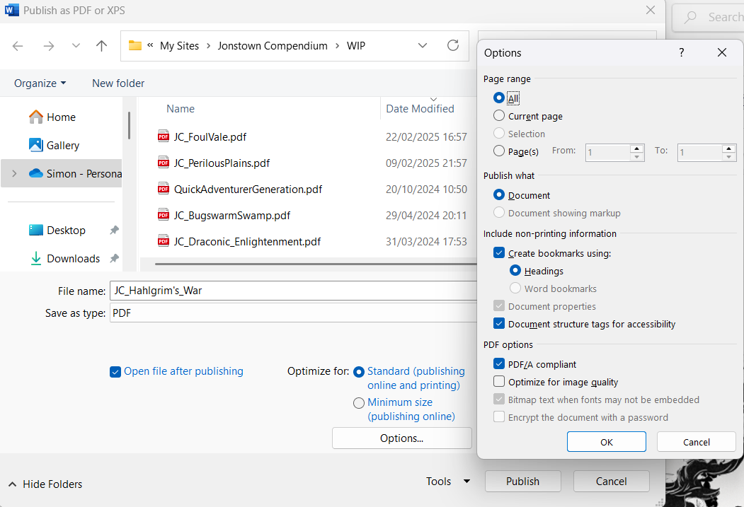Open the address bar path dropdown
Image resolution: width=744 pixels, height=507 pixels.
coord(423,46)
